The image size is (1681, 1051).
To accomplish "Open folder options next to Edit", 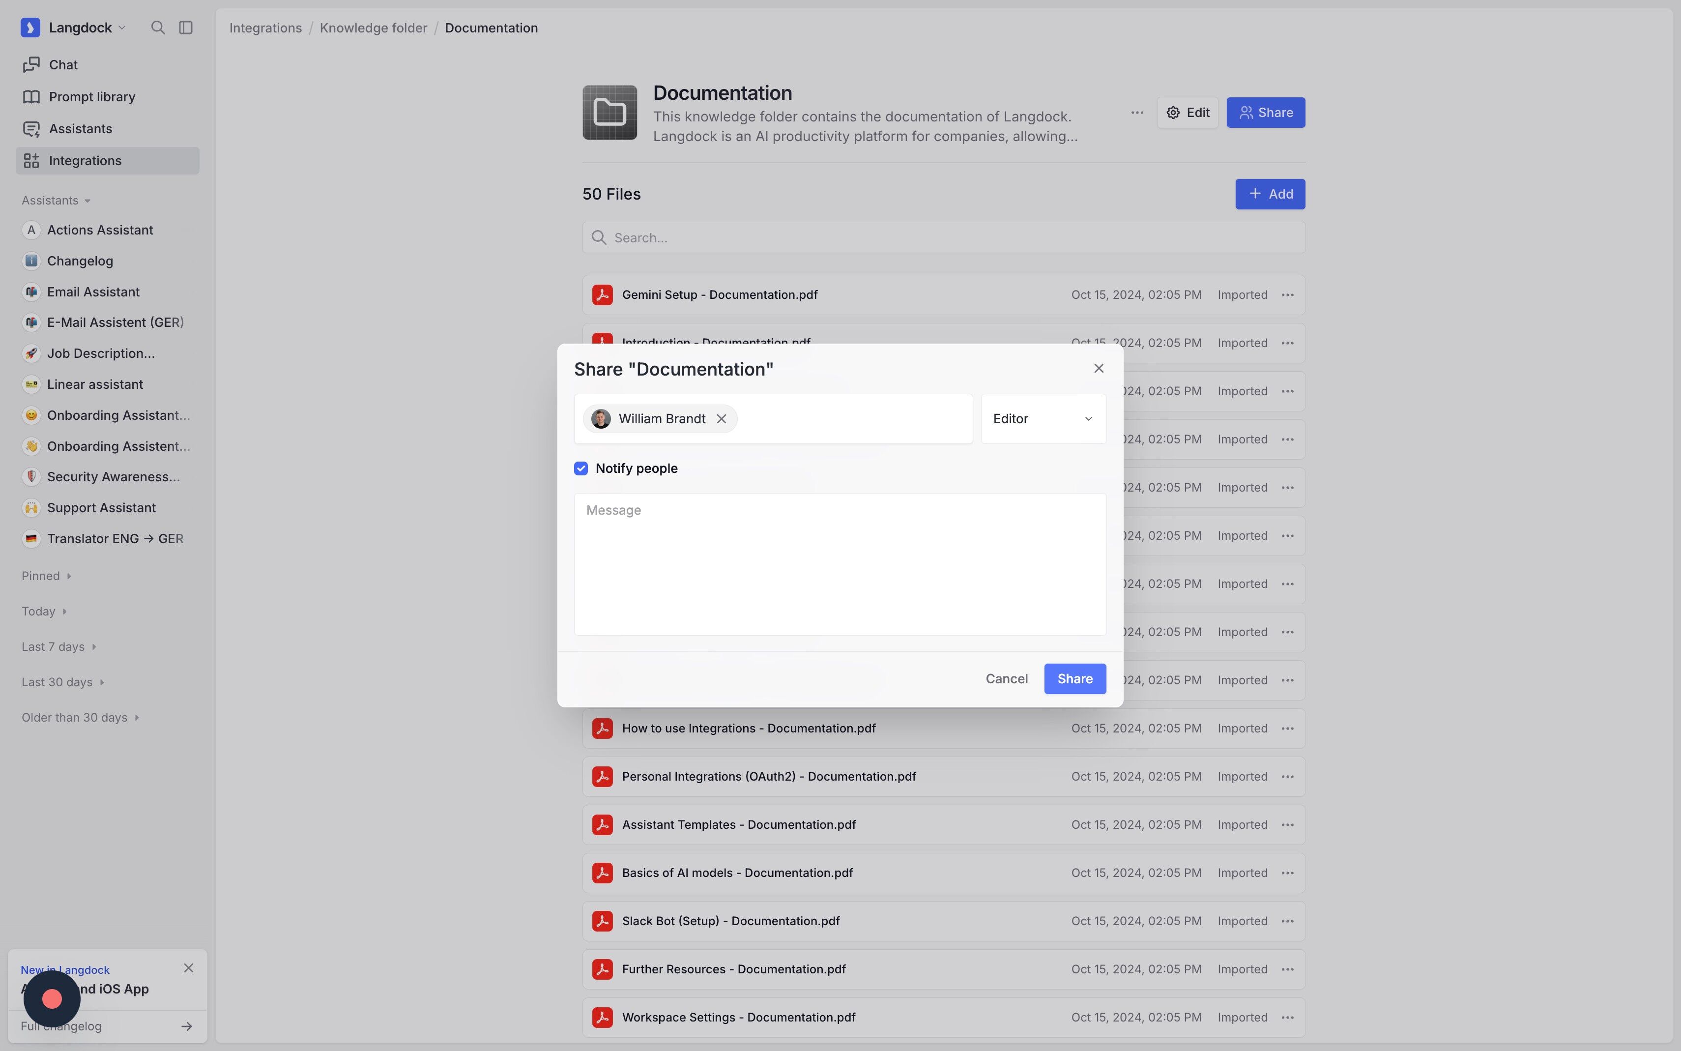I will tap(1137, 113).
